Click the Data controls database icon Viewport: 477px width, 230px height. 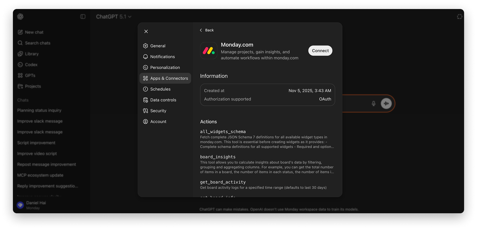coord(146,100)
